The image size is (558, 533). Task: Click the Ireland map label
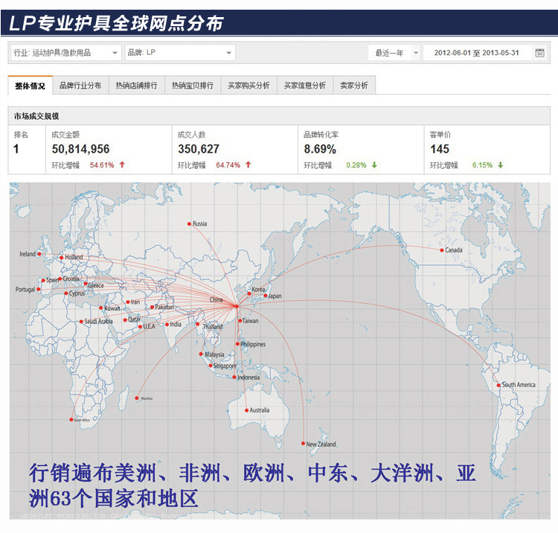28,254
